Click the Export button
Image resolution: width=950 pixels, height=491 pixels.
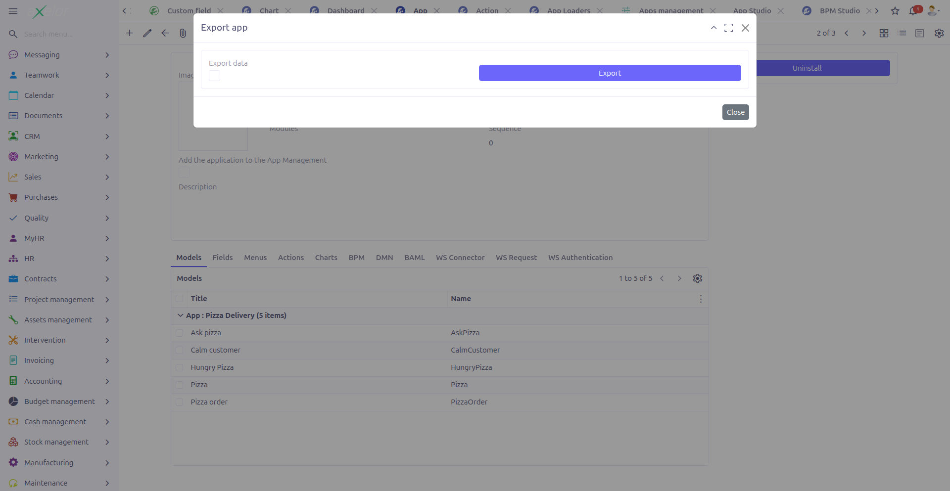610,73
